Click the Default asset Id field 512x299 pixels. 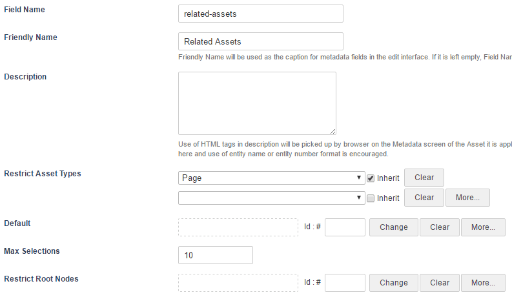345,227
